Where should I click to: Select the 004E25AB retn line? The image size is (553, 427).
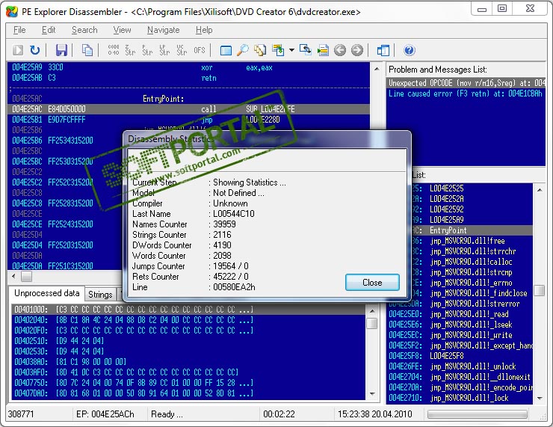188,78
